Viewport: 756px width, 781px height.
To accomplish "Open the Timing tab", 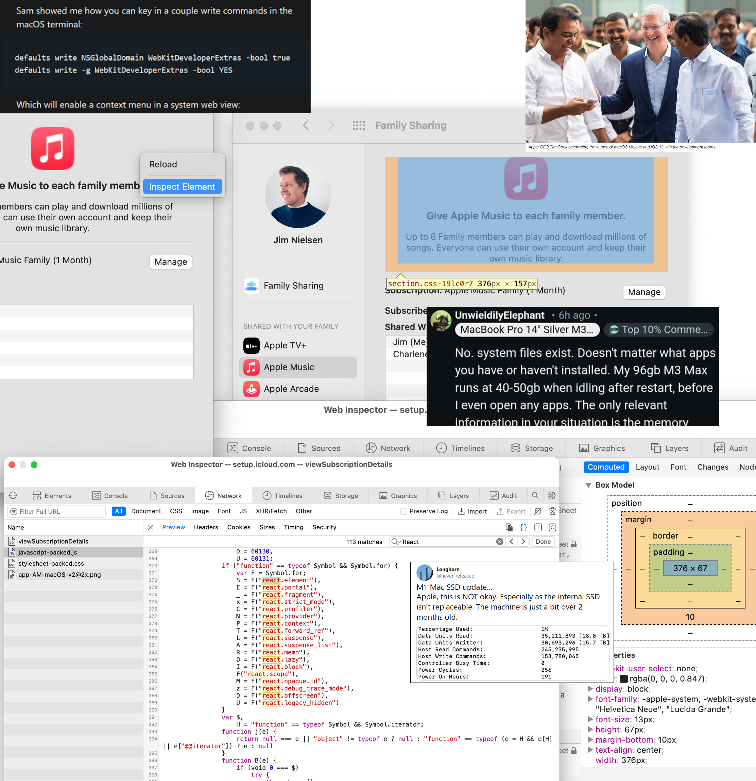I will (293, 527).
